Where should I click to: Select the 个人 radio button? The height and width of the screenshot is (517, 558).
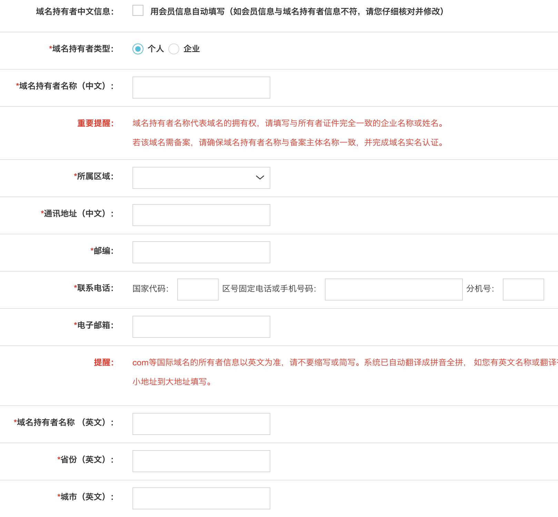138,49
